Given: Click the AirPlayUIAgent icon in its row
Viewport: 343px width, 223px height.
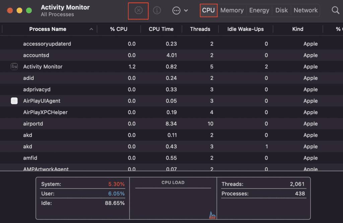Looking at the screenshot, I should click(x=14, y=101).
